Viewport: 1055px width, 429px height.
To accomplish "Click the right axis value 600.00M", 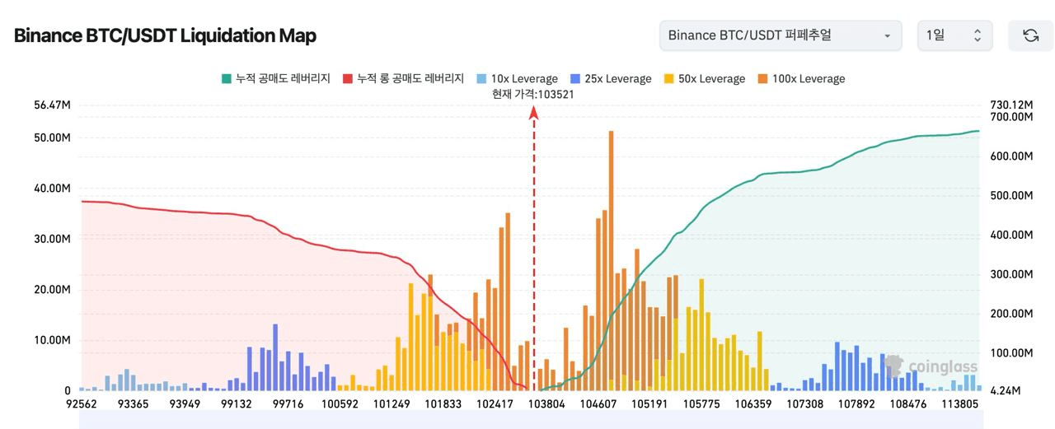I will coord(1010,156).
